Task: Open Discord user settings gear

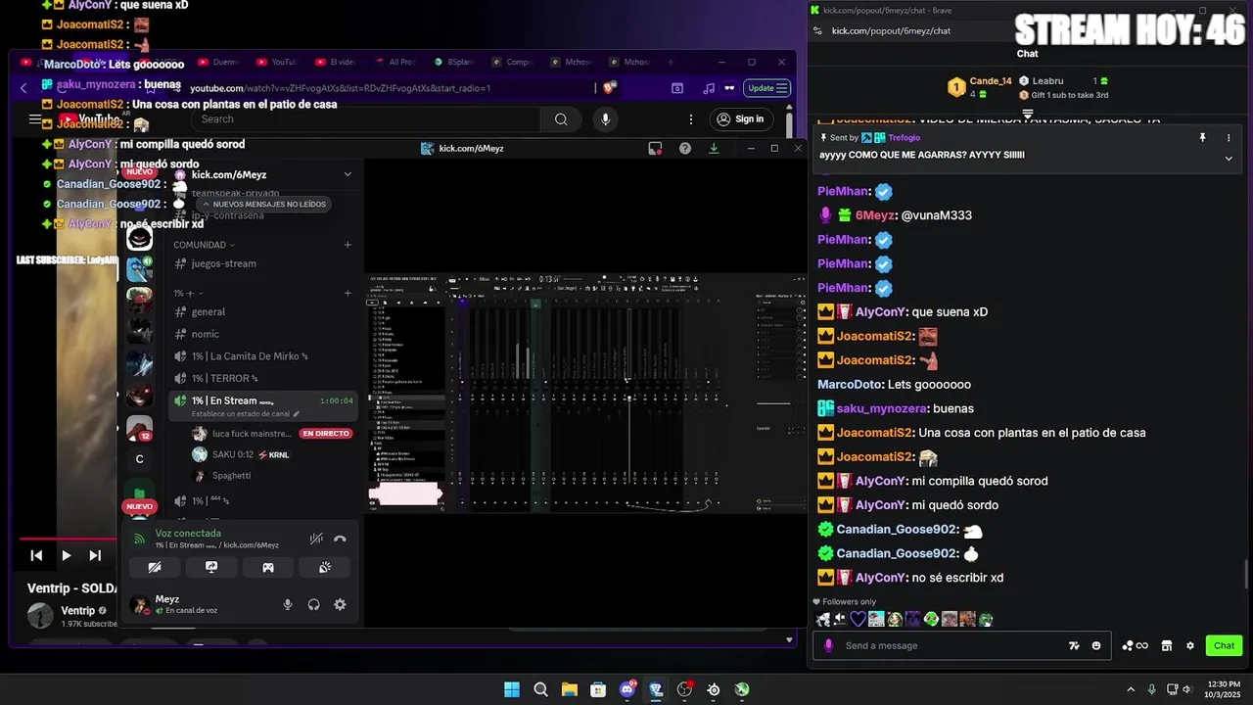Action: [x=340, y=605]
